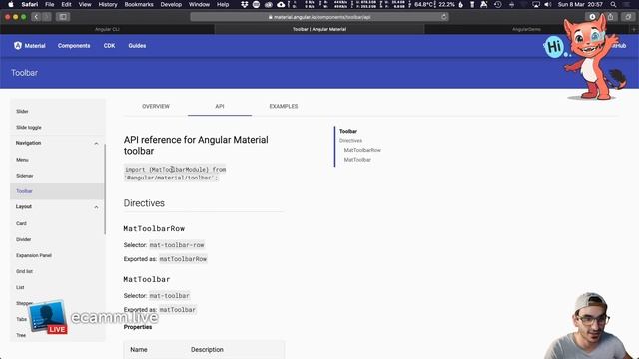This screenshot has height=359, width=639.
Task: Open the Components nav link
Action: [74, 46]
